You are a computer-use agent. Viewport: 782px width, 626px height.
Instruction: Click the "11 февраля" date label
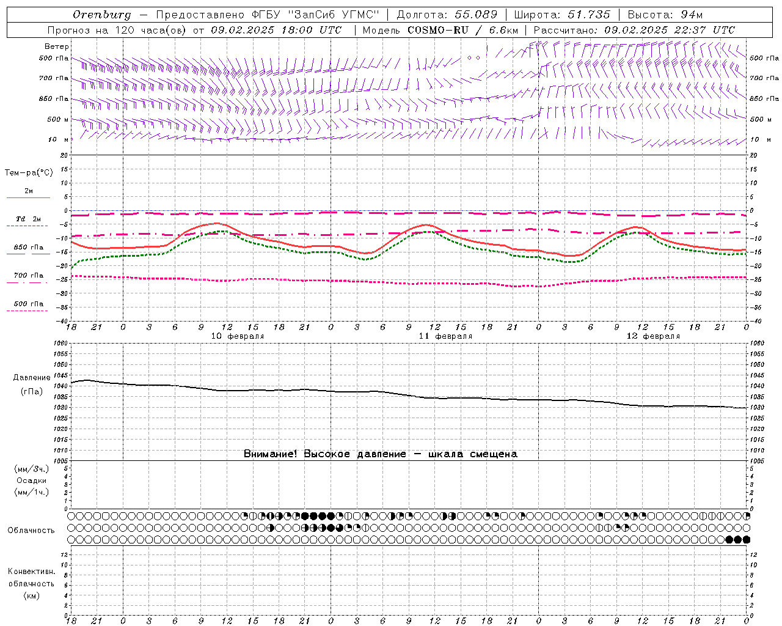445,336
